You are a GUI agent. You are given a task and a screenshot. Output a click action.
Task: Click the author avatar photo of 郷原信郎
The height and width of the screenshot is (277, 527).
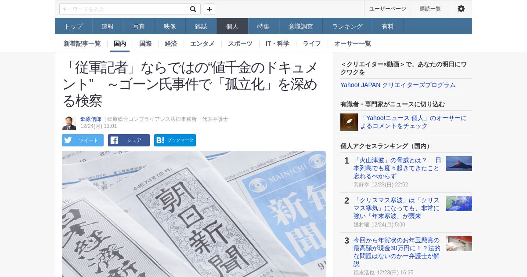(69, 123)
